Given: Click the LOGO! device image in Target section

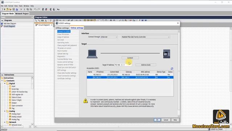Looking at the screenshot, I should pyautogui.click(x=167, y=54).
